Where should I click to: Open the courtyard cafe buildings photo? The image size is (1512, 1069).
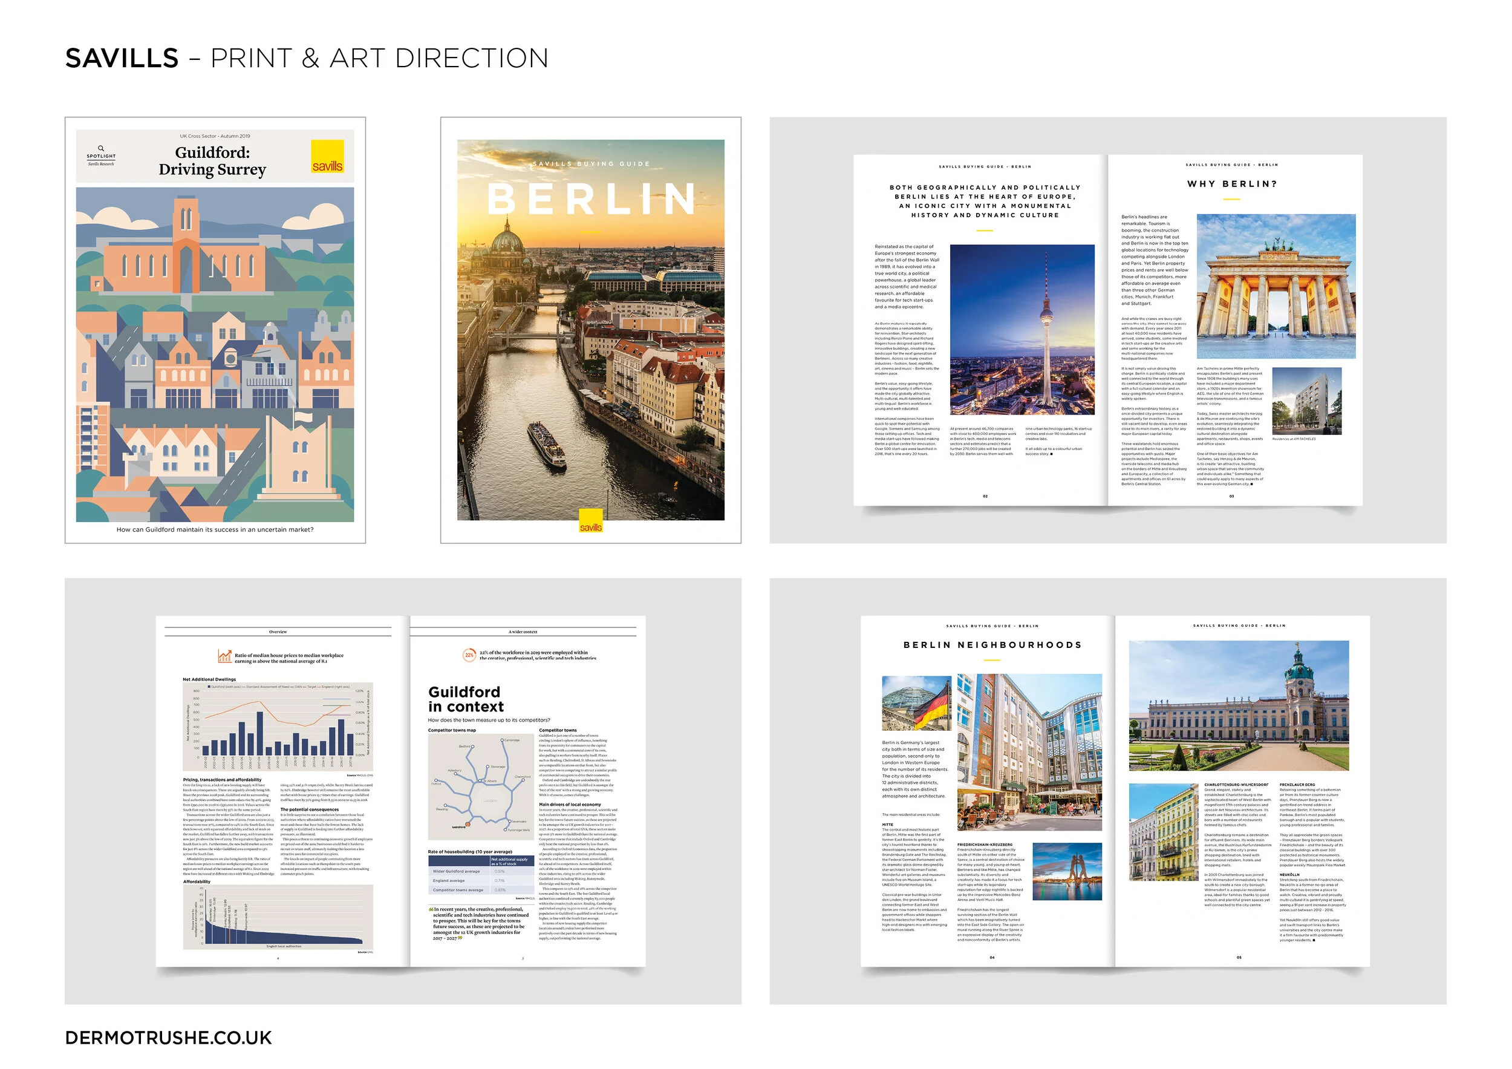tap(1029, 752)
